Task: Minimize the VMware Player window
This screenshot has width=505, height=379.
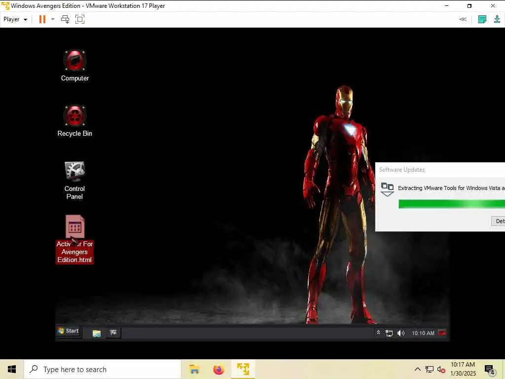Action: (446, 6)
